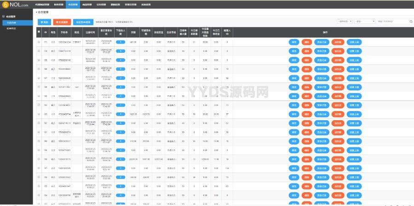Open the second filter dropdown beside search box
Image resolution: width=414 pixels, height=206 pixels.
[364, 21]
